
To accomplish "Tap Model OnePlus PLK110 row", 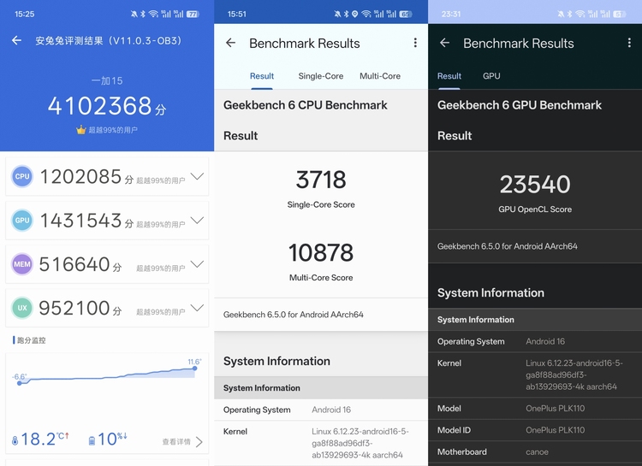I will (535, 409).
